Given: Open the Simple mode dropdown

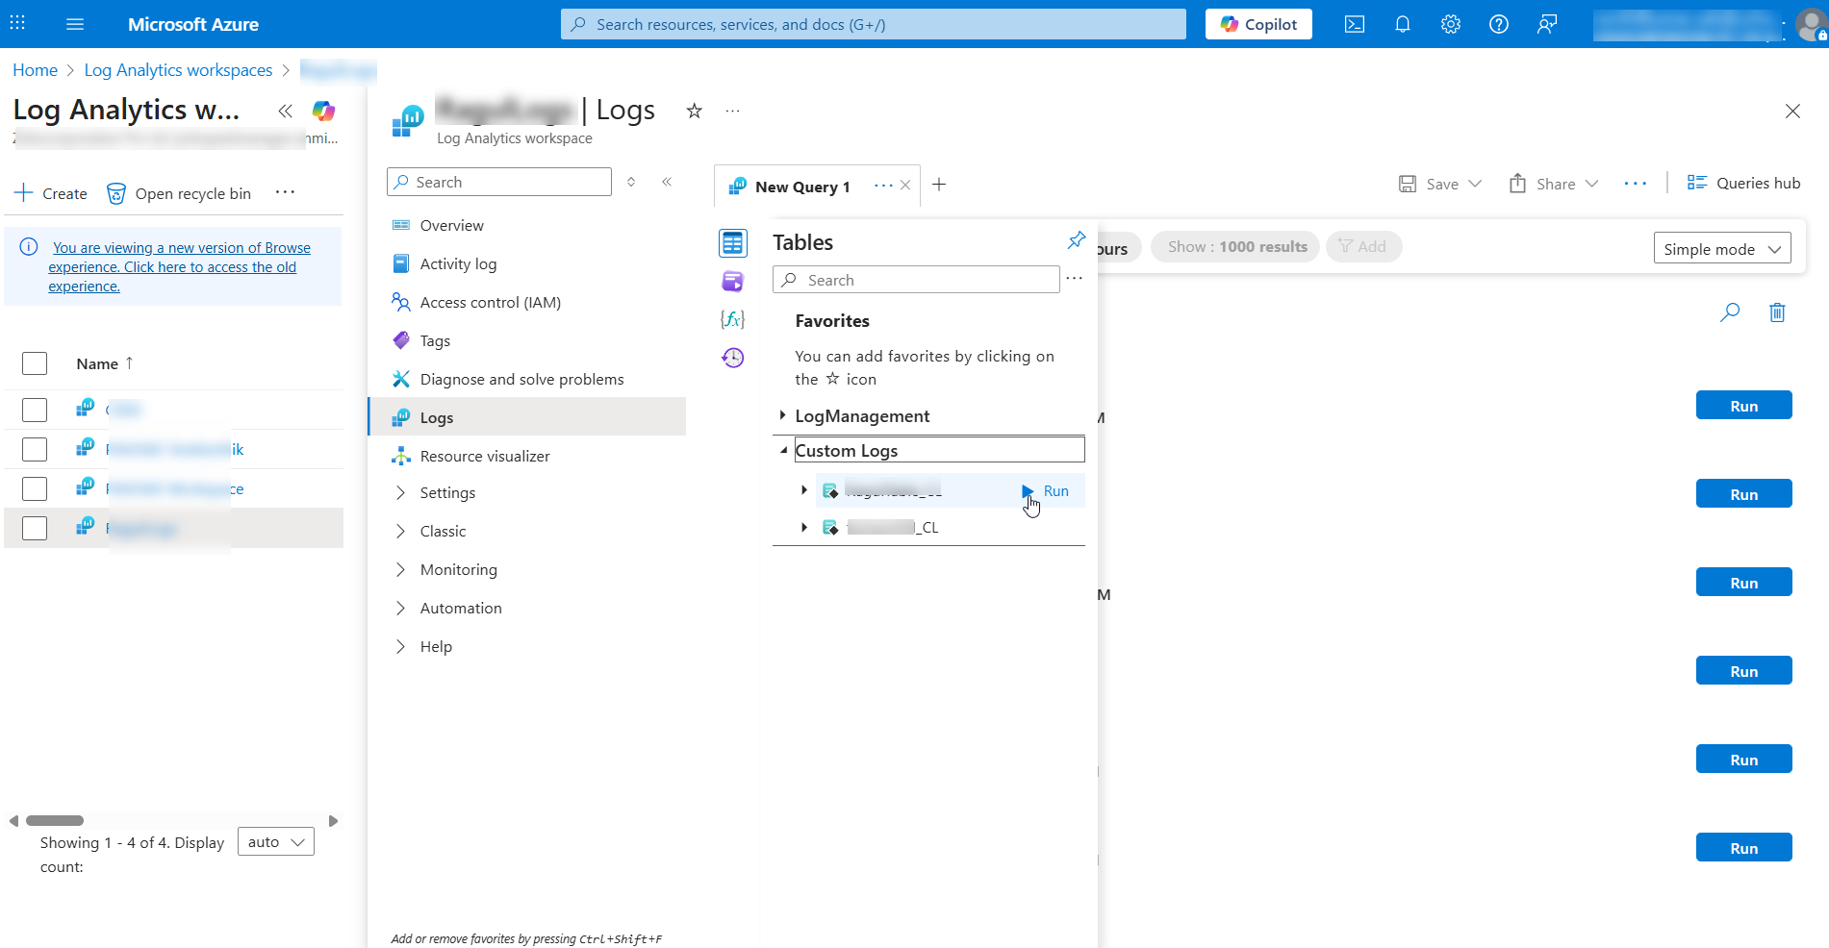Looking at the screenshot, I should [x=1721, y=248].
